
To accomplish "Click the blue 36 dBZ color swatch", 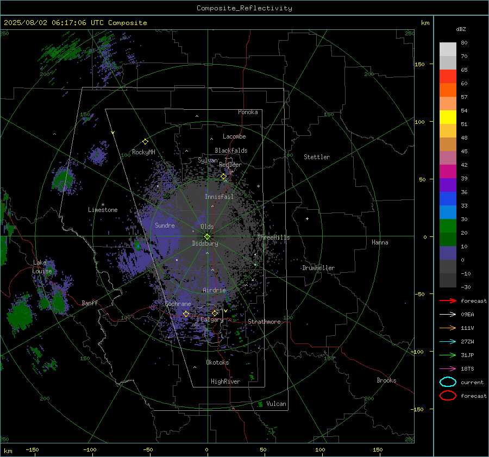I will pos(448,199).
